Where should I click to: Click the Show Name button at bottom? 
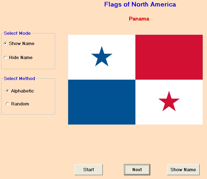(183, 170)
